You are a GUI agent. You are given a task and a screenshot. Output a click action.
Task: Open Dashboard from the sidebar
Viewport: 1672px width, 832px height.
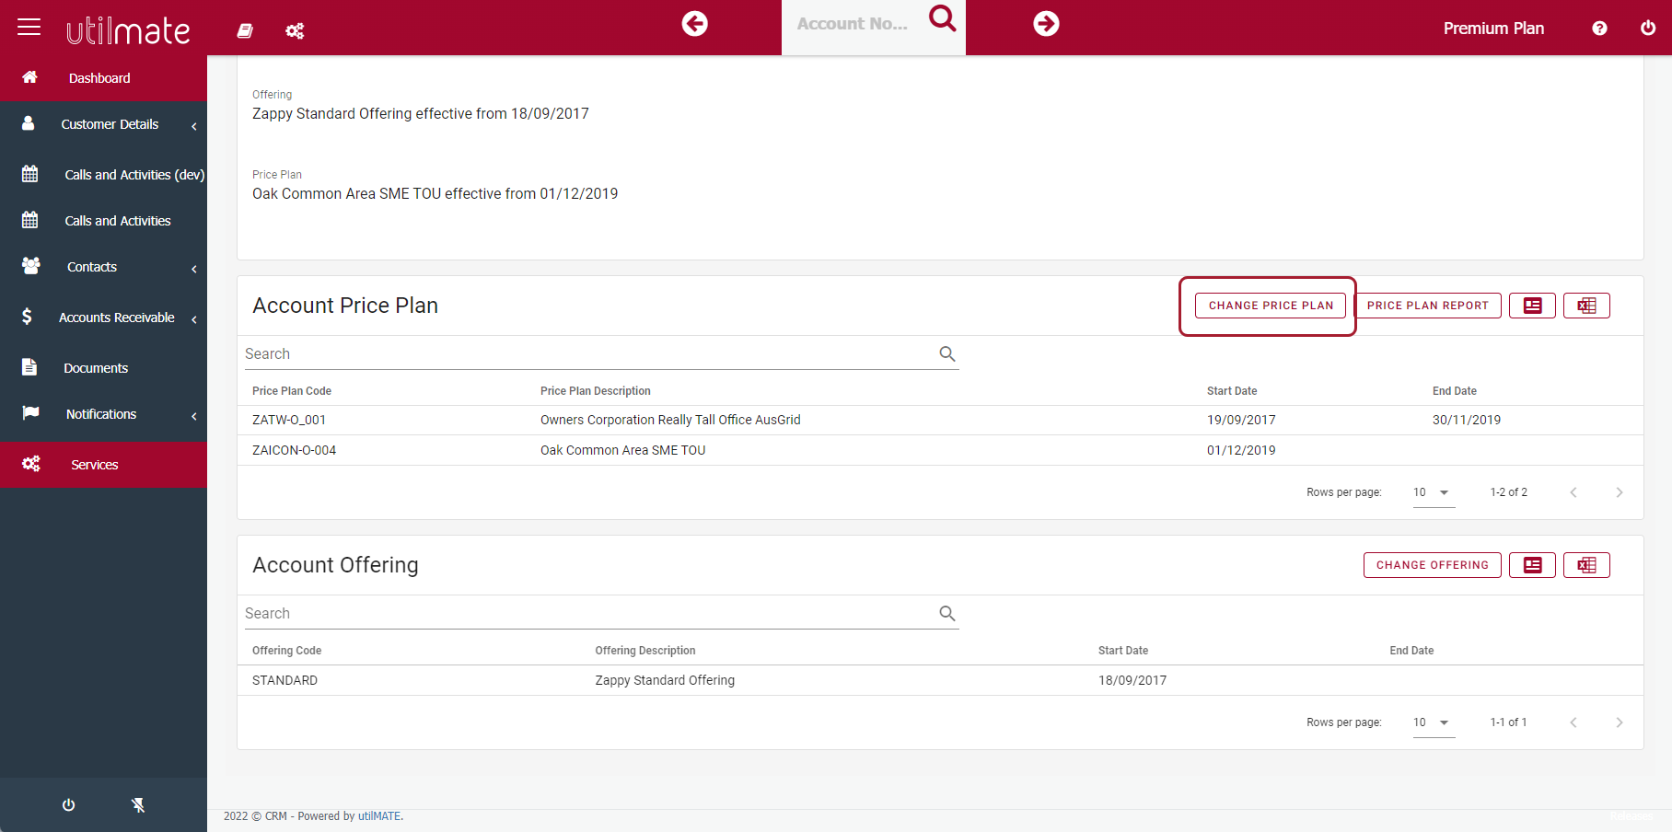tap(103, 78)
